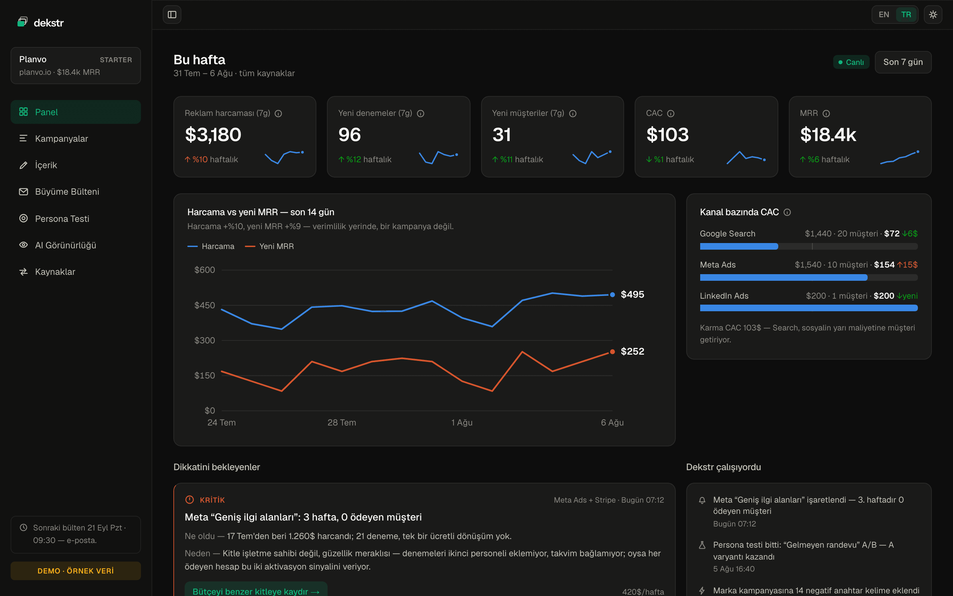This screenshot has width=953, height=596.
Task: Click the CAC card info icon
Action: tap(671, 114)
